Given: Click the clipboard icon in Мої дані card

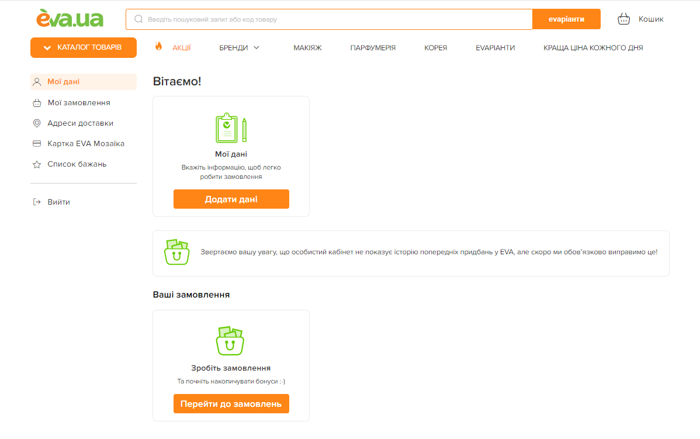Looking at the screenshot, I should coord(231,128).
